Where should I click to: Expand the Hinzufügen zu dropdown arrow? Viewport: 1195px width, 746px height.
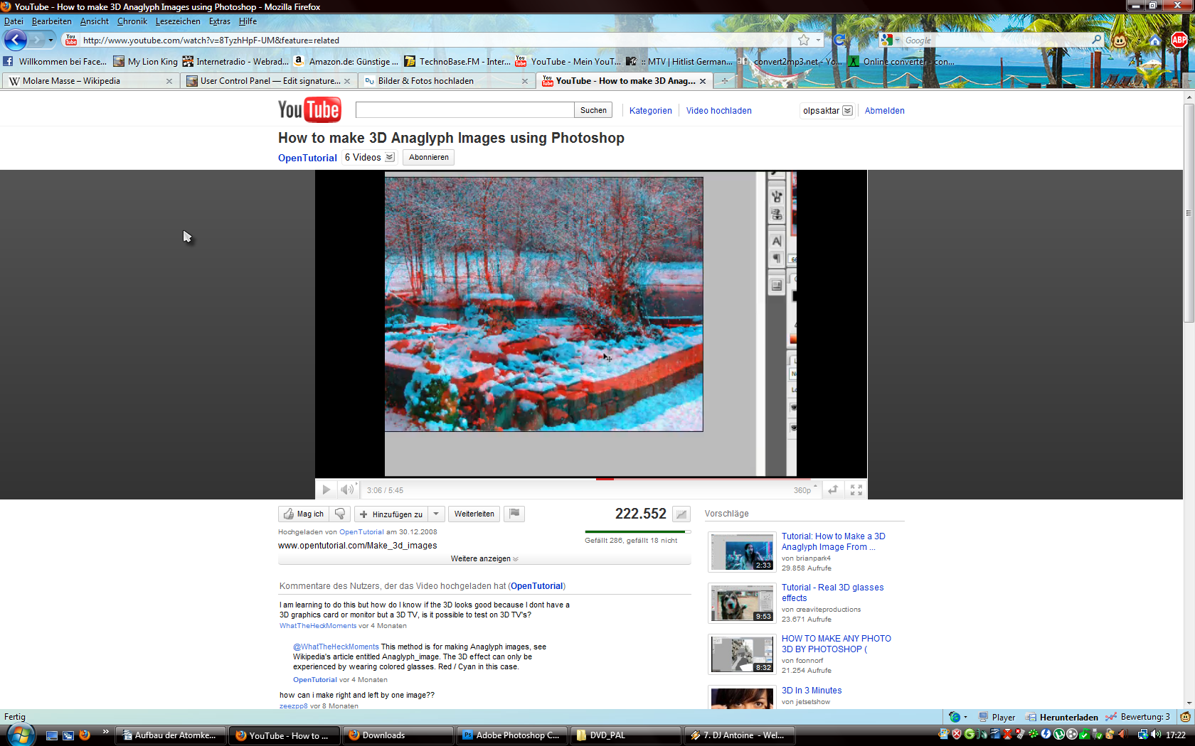point(436,514)
